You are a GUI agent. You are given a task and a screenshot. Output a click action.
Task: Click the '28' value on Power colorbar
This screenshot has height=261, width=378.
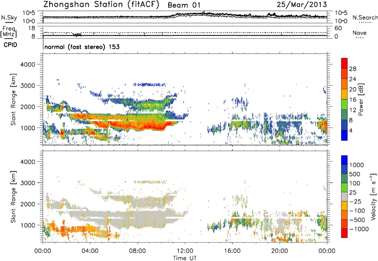click(352, 69)
